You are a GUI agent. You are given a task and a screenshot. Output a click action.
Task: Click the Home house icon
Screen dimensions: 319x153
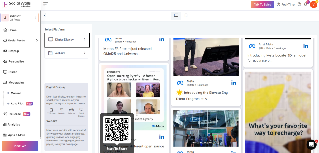pyautogui.click(x=5, y=30)
